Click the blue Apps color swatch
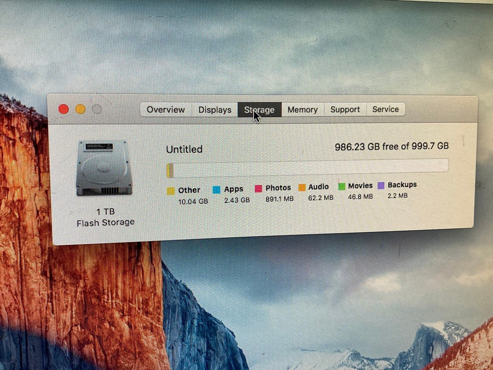This screenshot has height=370, width=493. (x=216, y=189)
